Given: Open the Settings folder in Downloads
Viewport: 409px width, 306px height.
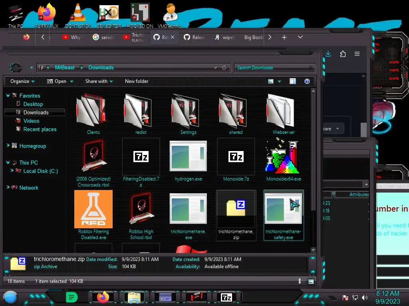Looking at the screenshot, I should pos(189,114).
